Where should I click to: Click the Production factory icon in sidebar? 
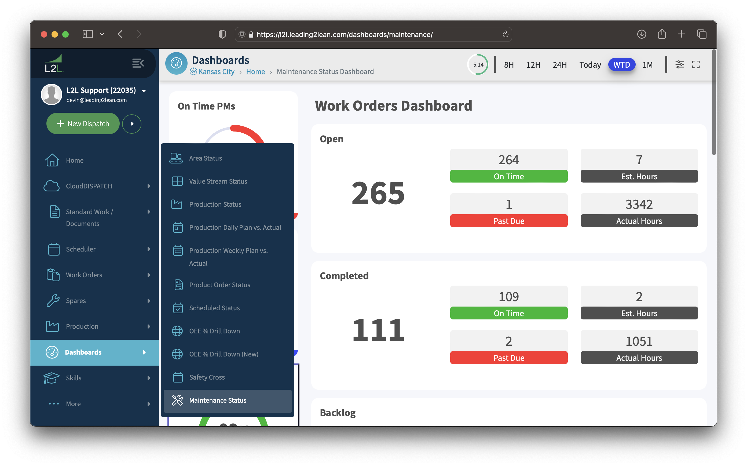pyautogui.click(x=52, y=326)
